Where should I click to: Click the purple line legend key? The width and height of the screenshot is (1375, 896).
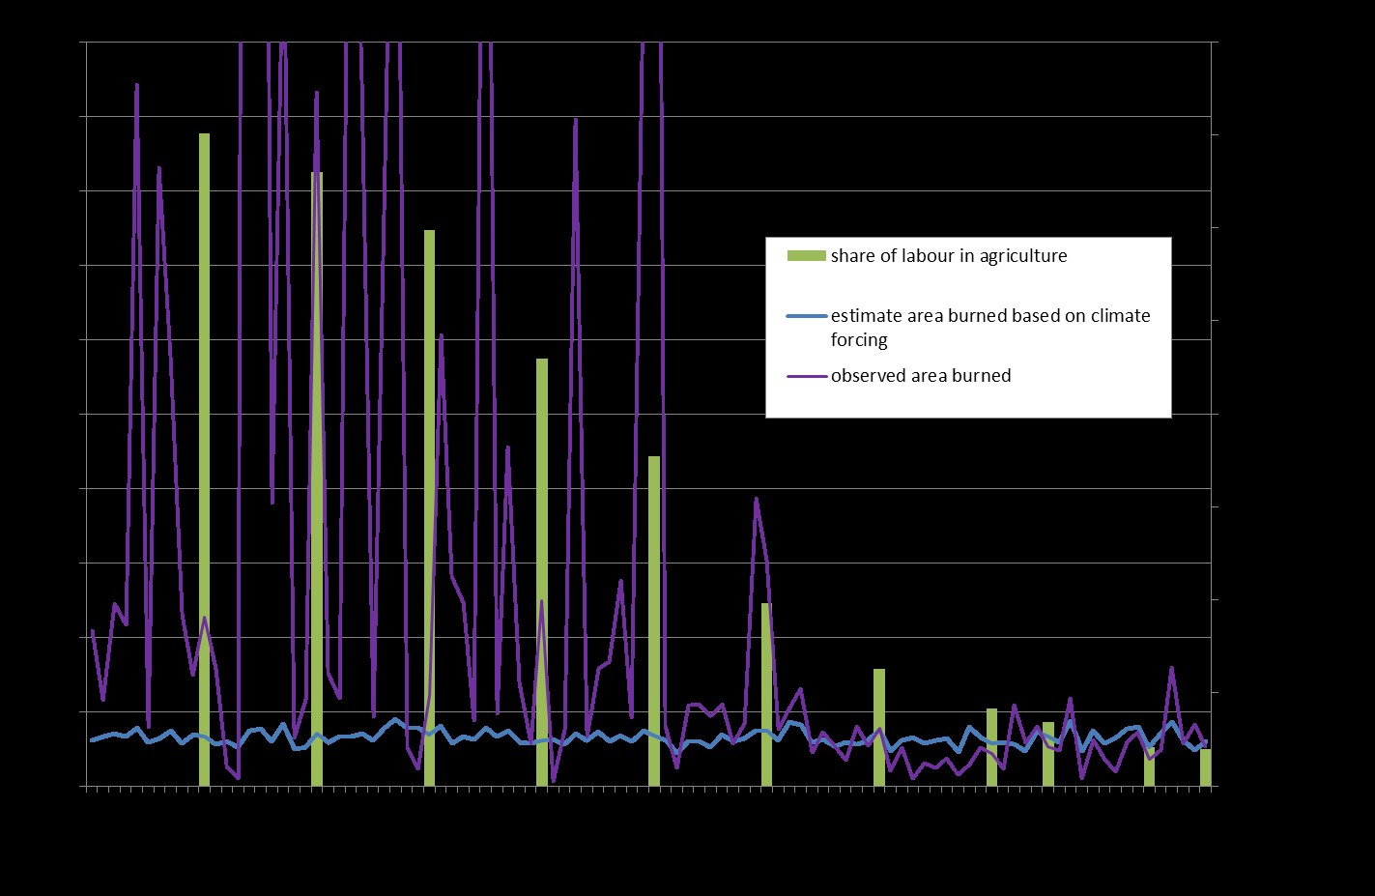(807, 376)
